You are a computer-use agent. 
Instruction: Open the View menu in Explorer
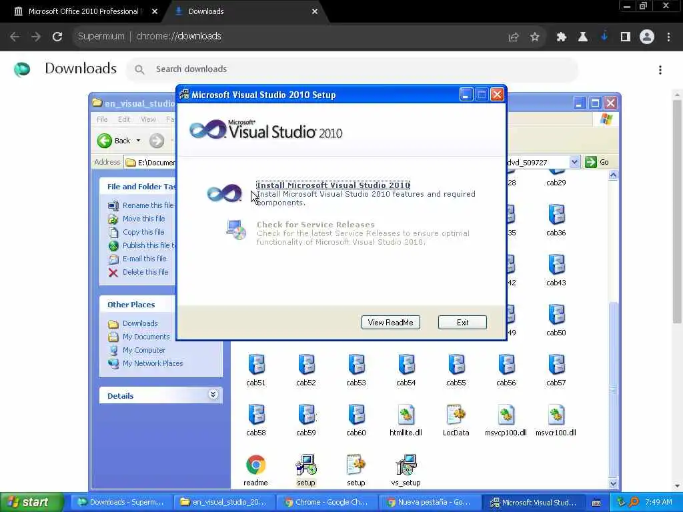tap(148, 119)
